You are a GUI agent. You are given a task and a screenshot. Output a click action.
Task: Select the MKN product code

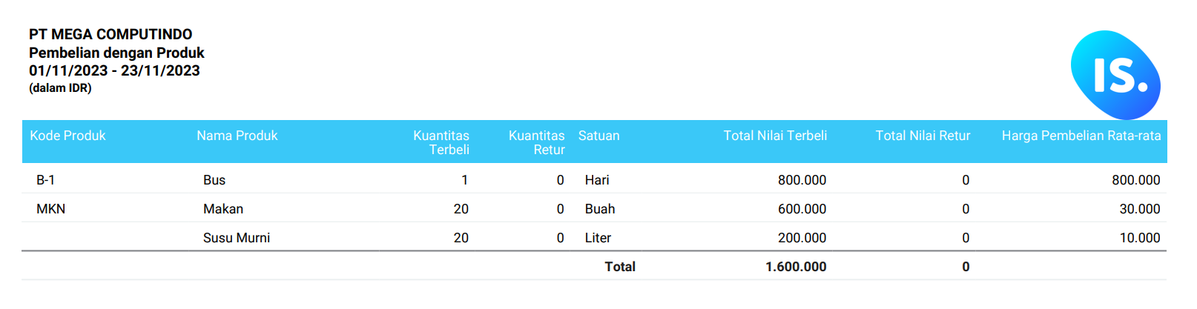[x=51, y=209]
